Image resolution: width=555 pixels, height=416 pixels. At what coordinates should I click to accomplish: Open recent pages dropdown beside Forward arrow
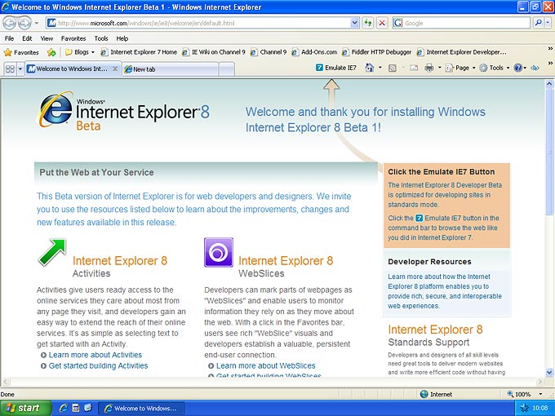[x=36, y=24]
